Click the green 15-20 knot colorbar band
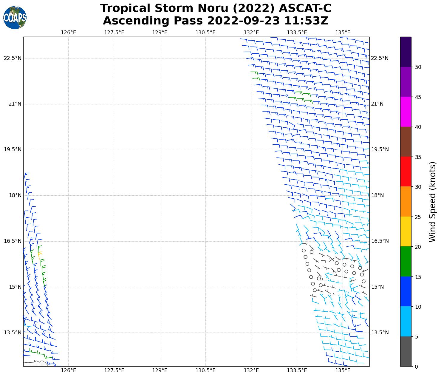This screenshot has height=377, width=441. click(406, 262)
